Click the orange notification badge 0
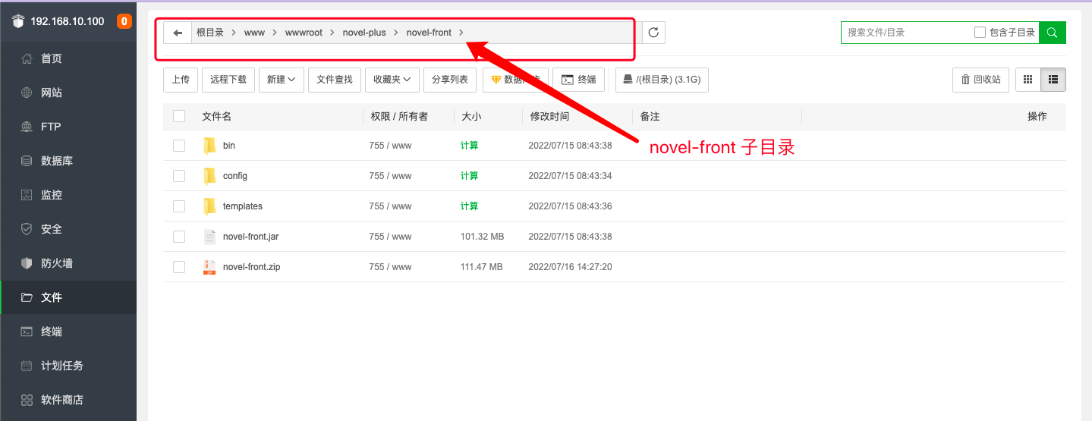 [x=124, y=21]
